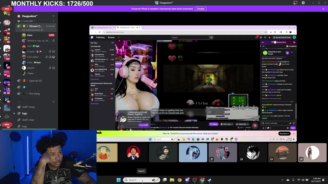Open Gift a Sub dropdown
Screen dimensions: 328x184
pos(227,124)
